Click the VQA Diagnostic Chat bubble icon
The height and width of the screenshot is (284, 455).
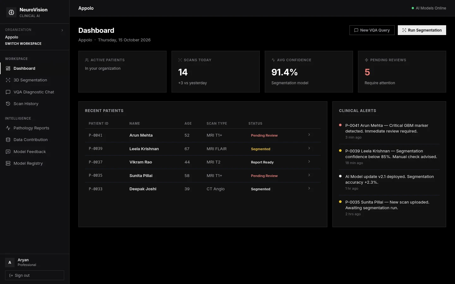8,92
